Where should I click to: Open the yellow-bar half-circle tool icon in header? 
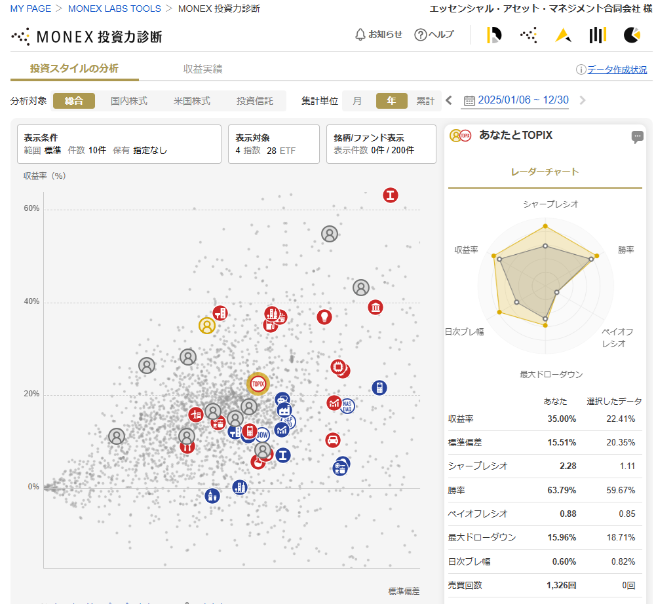pyautogui.click(x=494, y=35)
